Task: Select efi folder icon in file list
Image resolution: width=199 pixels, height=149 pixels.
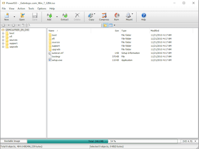Action: coord(50,39)
